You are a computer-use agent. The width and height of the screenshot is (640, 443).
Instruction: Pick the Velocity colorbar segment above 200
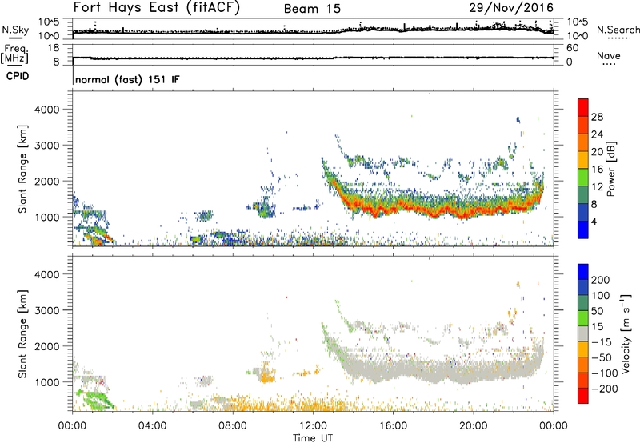(583, 272)
